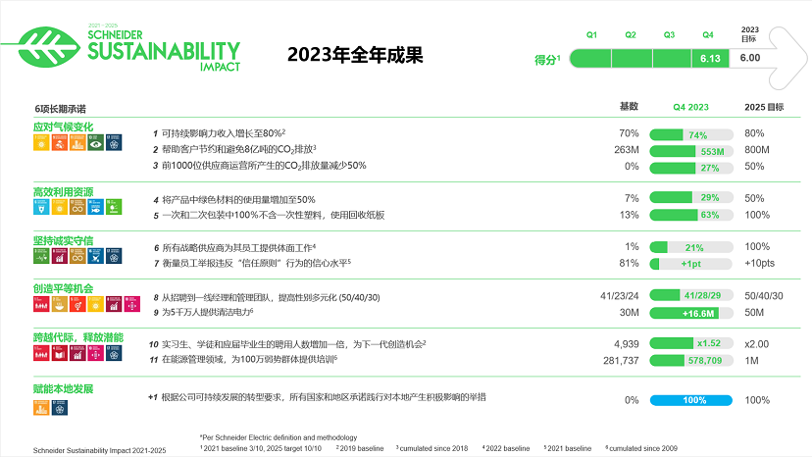Screen dimensions: 812x457
Task: Click the +16.6M clean electricity bar
Action: tap(691, 313)
